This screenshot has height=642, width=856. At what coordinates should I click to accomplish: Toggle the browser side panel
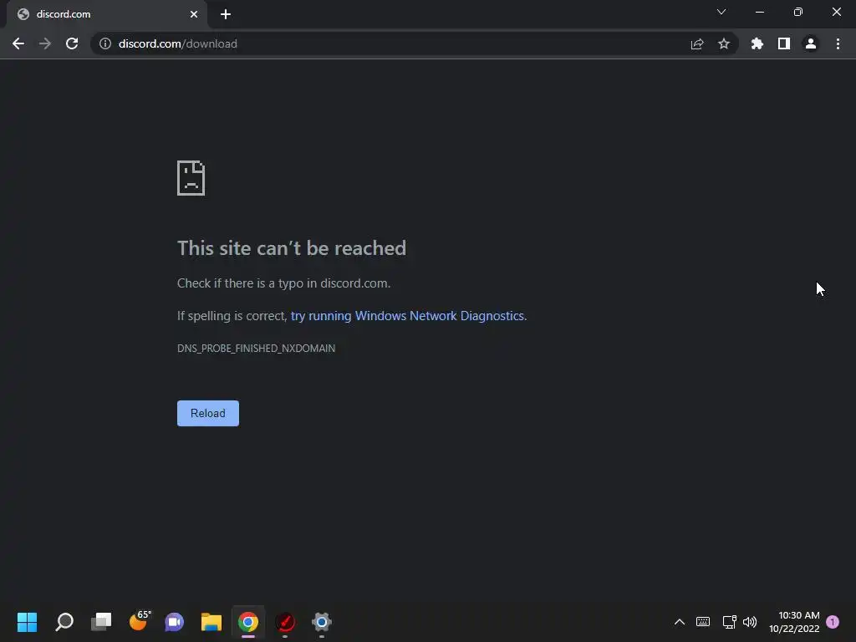pos(784,43)
